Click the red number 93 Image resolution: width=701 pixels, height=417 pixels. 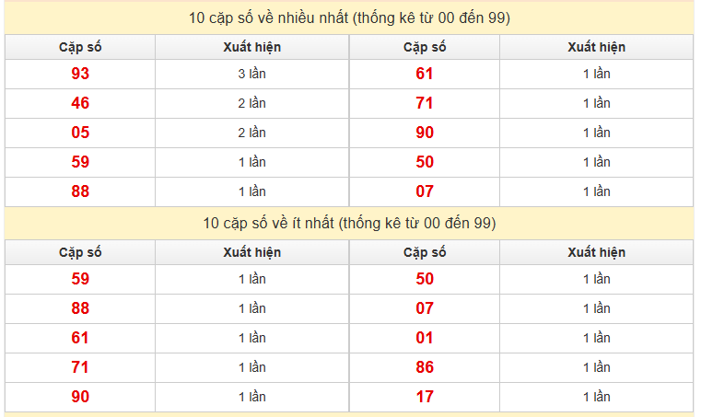click(80, 74)
